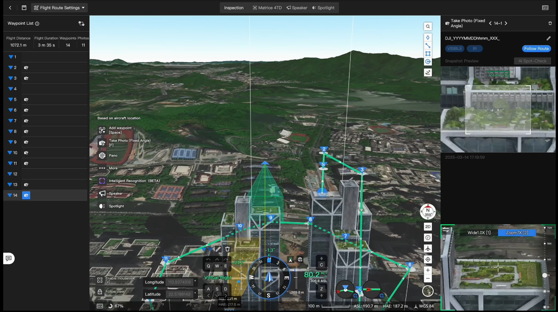Click the aircraft view icon near the compass
The image size is (558, 312).
click(428, 248)
